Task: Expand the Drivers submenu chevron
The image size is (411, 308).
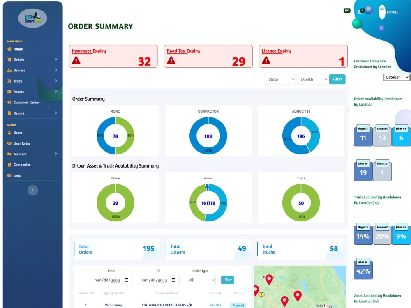Action: pyautogui.click(x=56, y=70)
